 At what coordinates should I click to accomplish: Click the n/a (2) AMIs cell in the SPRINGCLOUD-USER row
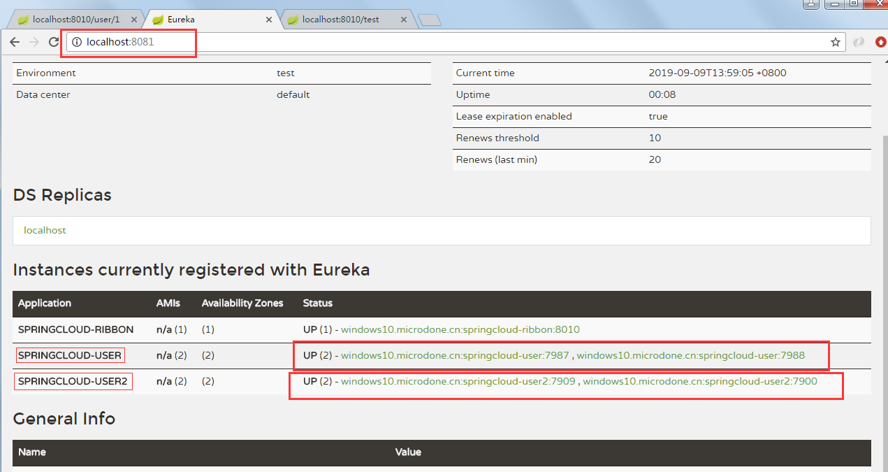(x=172, y=355)
